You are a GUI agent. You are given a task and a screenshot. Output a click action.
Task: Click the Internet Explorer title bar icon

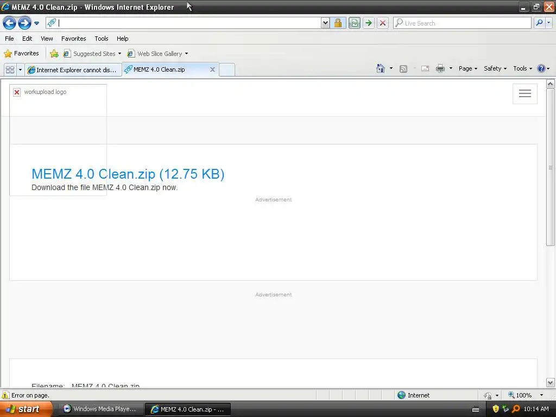5,7
